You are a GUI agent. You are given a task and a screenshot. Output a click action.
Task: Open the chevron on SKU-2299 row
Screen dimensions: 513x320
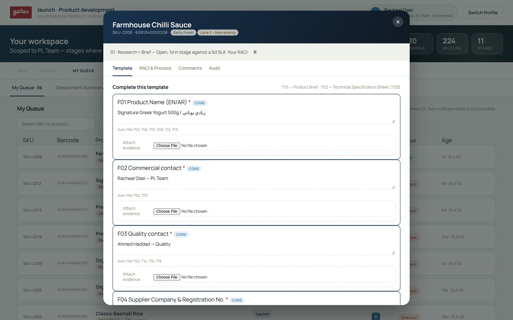(x=488, y=264)
